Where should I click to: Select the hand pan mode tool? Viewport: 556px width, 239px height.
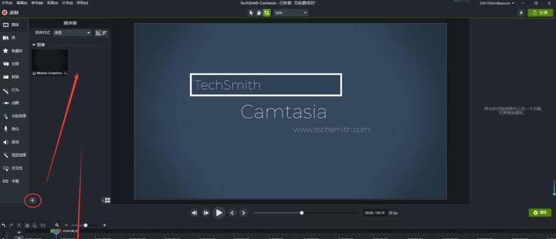click(x=259, y=13)
